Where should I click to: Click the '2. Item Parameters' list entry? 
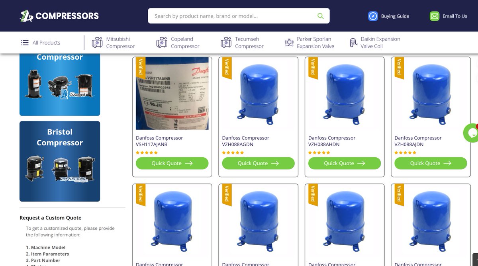[x=47, y=254]
